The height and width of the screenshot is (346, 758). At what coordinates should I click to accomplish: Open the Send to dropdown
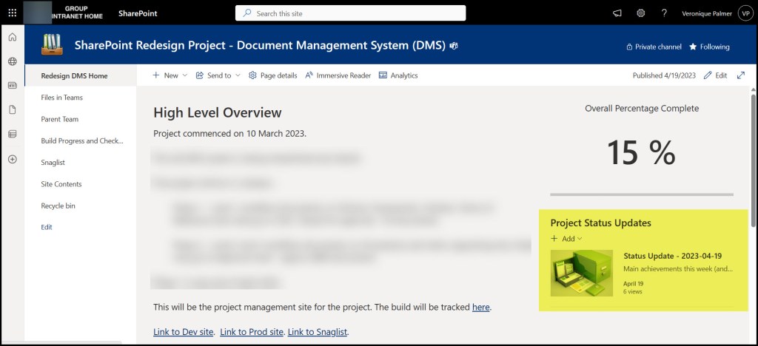point(218,75)
